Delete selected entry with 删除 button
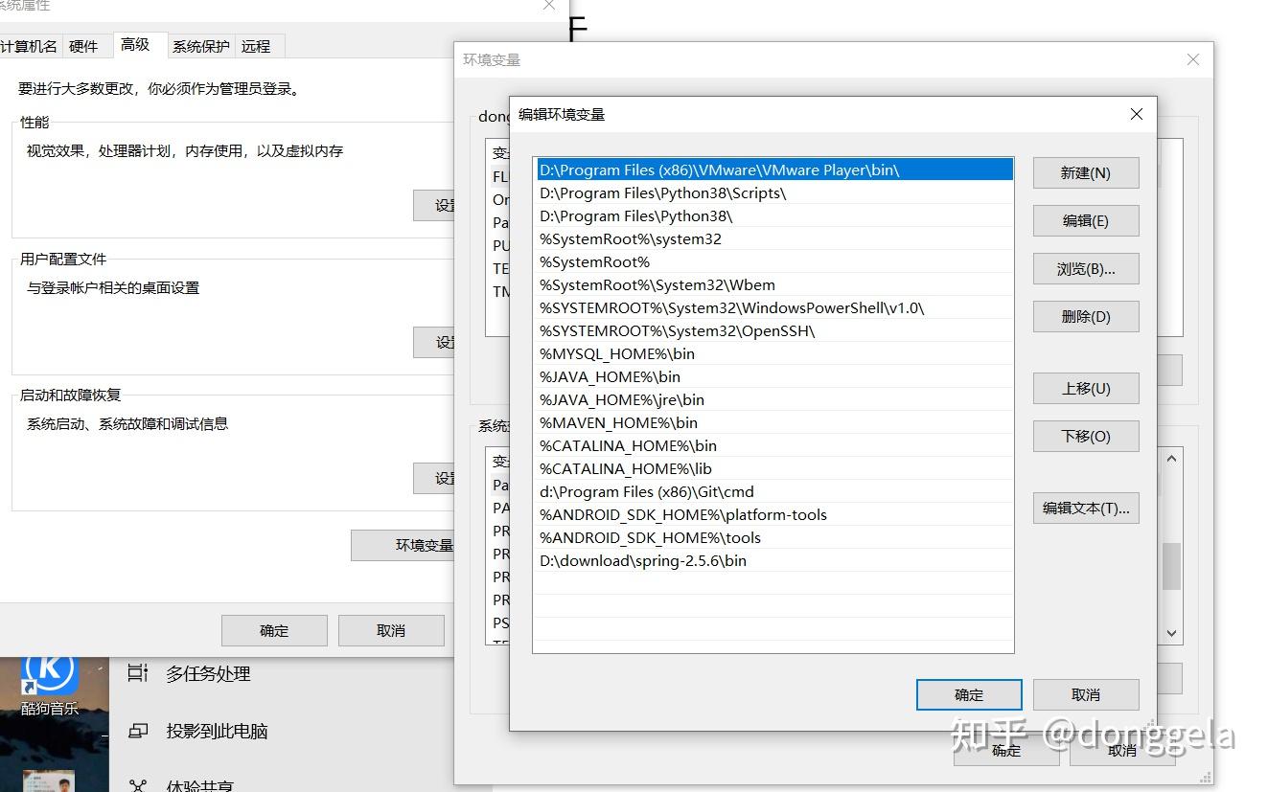 [x=1085, y=316]
